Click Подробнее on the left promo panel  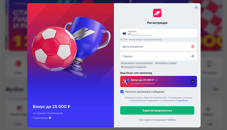pyautogui.click(x=40, y=118)
